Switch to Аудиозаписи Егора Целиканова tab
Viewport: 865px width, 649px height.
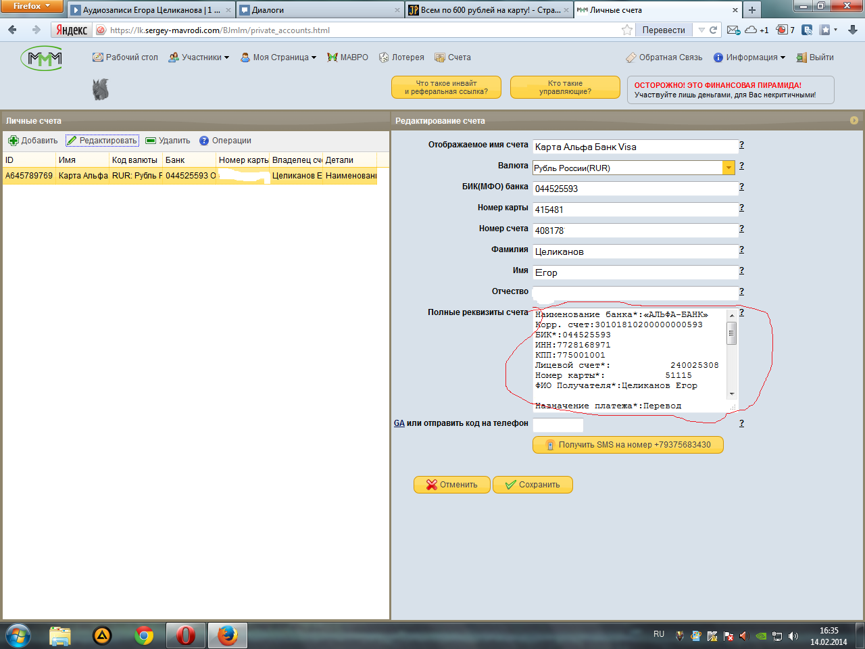151,10
